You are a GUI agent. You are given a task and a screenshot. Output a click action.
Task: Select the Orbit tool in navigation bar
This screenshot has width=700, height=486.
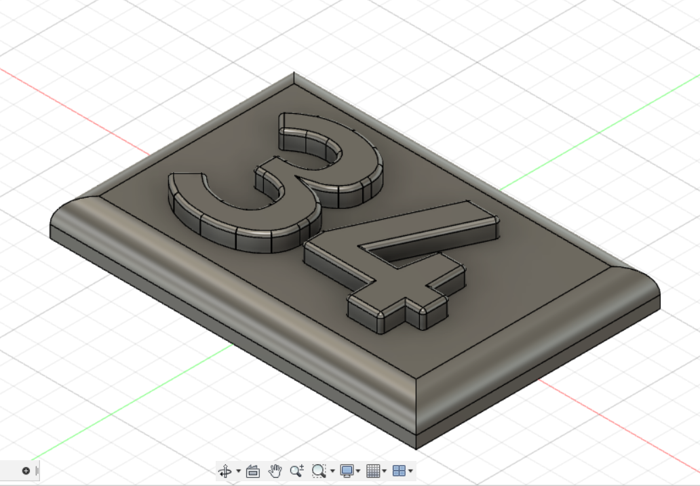(225, 470)
